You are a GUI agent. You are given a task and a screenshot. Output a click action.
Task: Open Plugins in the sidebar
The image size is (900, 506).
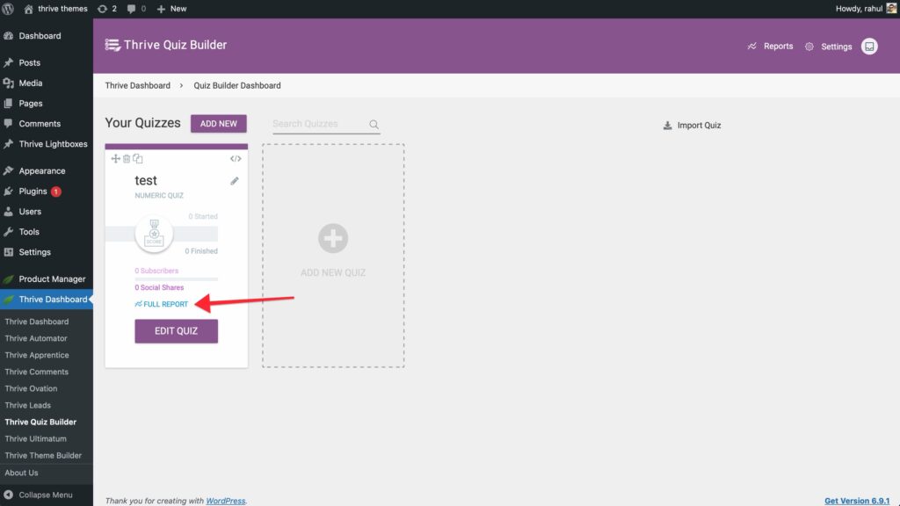coord(33,192)
